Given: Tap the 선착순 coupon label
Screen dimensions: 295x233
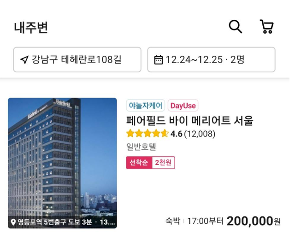Looking at the screenshot, I should tap(139, 163).
